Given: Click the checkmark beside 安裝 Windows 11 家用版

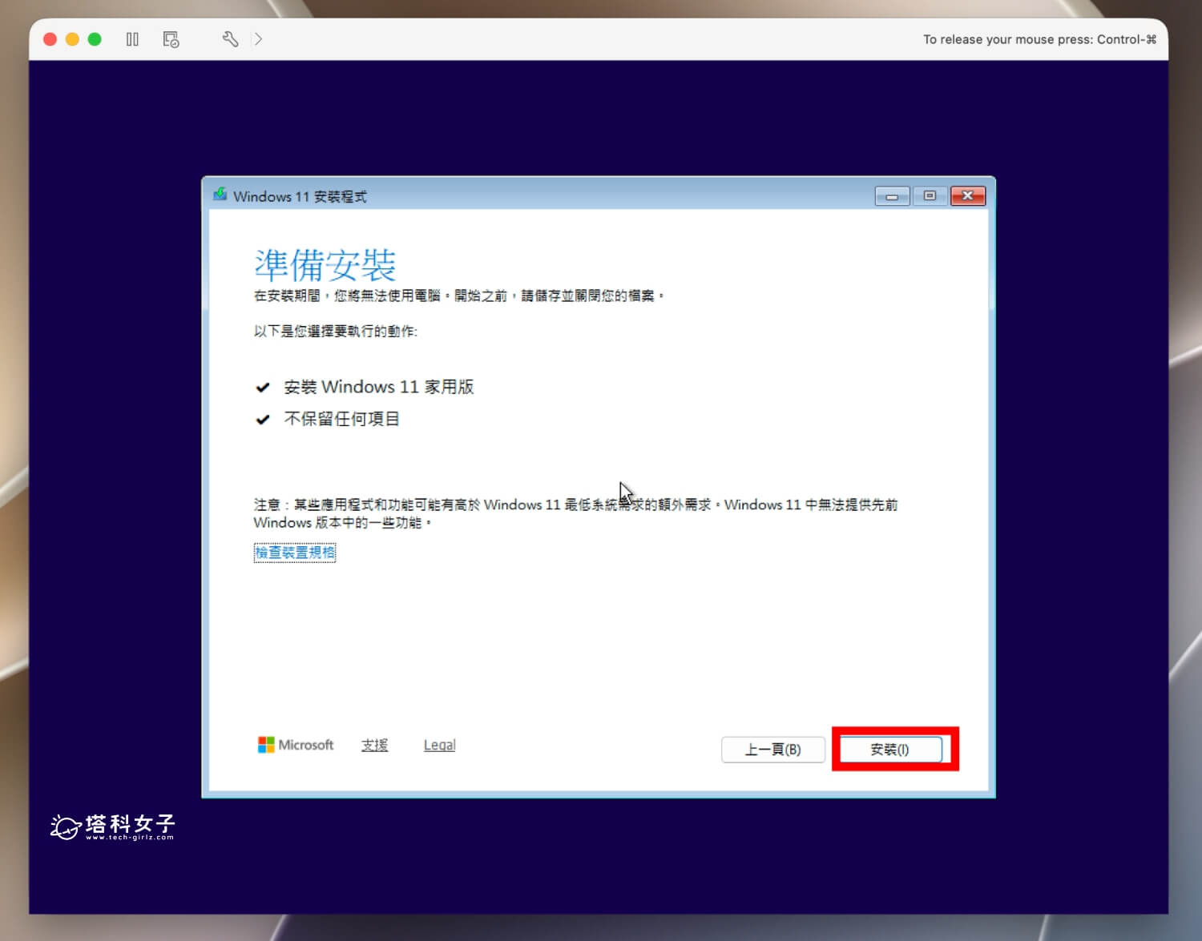Looking at the screenshot, I should point(262,388).
